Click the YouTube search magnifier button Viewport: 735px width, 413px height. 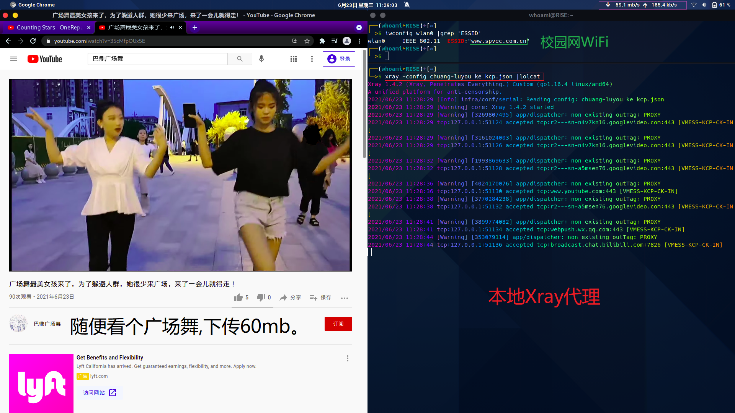pos(240,59)
